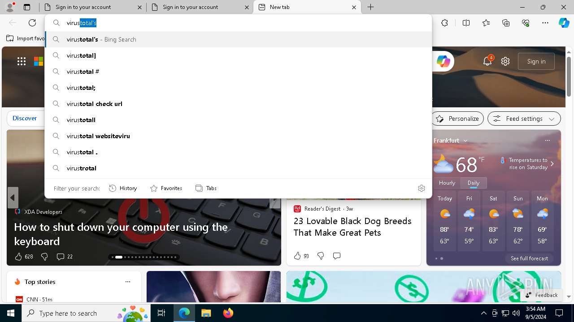Switch to the first Sign in to your account tab
The width and height of the screenshot is (574, 322).
coord(92,7)
